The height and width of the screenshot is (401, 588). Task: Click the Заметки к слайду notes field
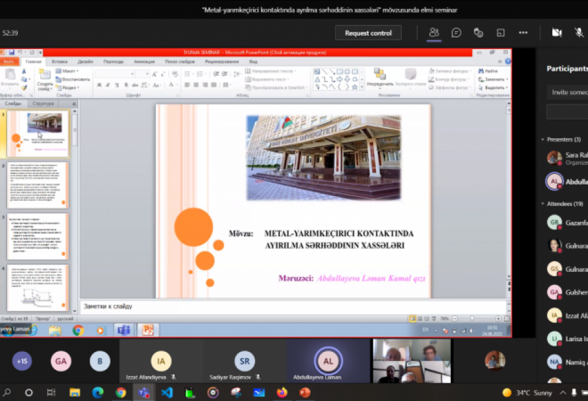[x=293, y=307]
